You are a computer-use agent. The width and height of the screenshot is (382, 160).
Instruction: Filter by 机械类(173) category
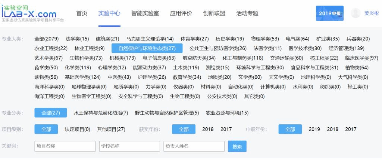(x=122, y=58)
